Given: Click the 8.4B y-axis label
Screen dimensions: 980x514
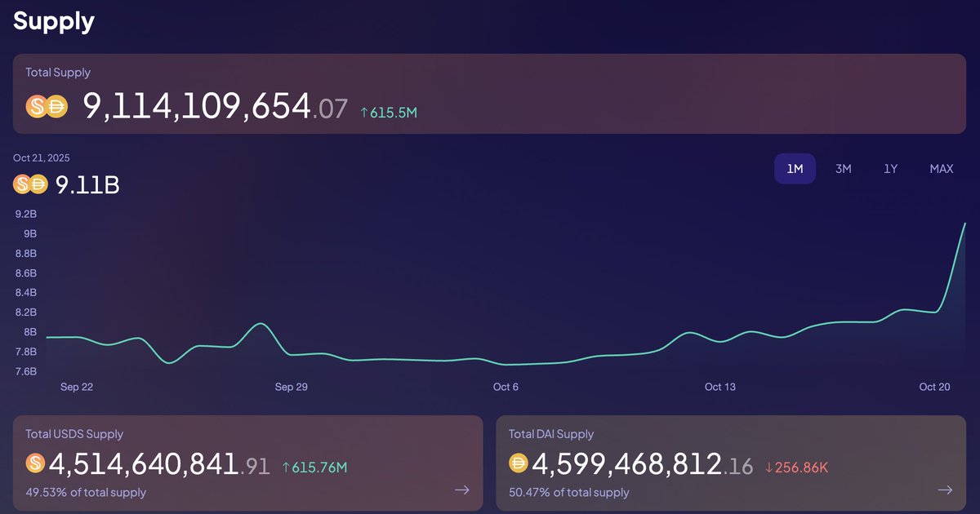Looking at the screenshot, I should coord(26,293).
